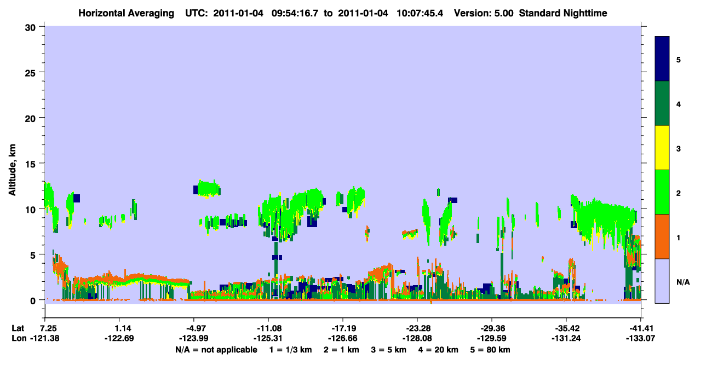Click the 'Standard Nighttime' label
This screenshot has width=712, height=365.
[563, 13]
